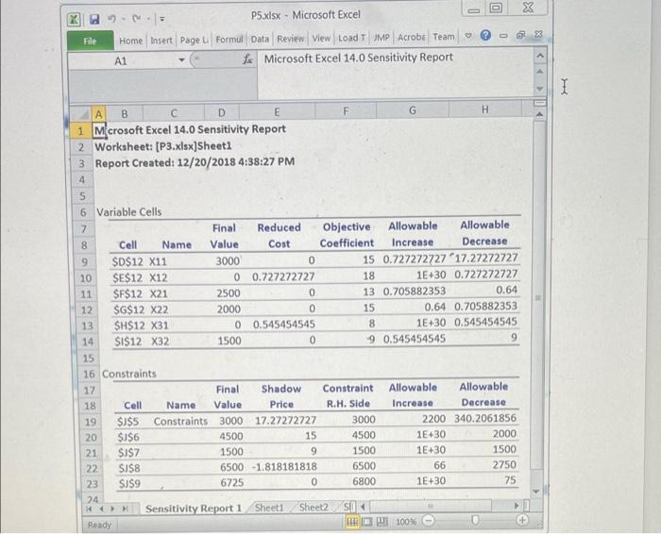Click the zoom slider handle
Image resolution: width=661 pixels, height=534 pixels.
click(x=475, y=521)
